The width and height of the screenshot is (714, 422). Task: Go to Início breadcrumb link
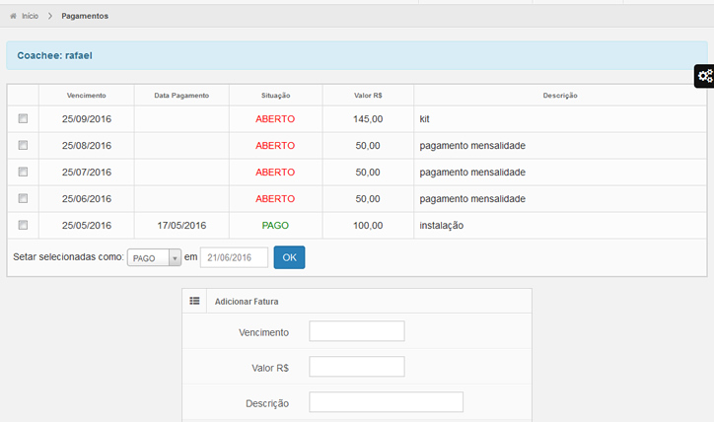click(30, 17)
